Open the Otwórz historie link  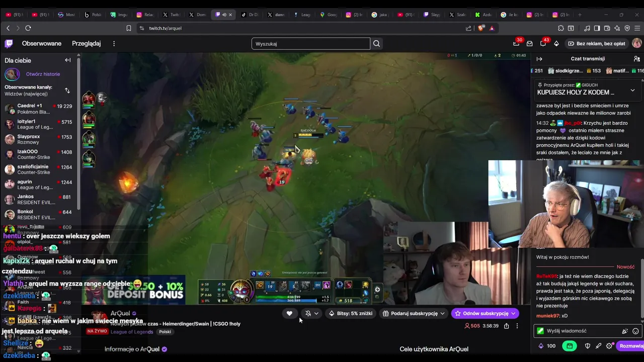tap(43, 74)
